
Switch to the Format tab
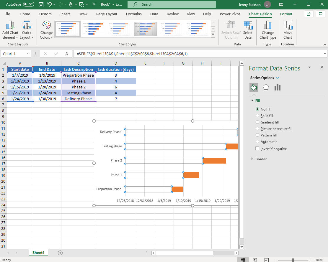point(286,14)
